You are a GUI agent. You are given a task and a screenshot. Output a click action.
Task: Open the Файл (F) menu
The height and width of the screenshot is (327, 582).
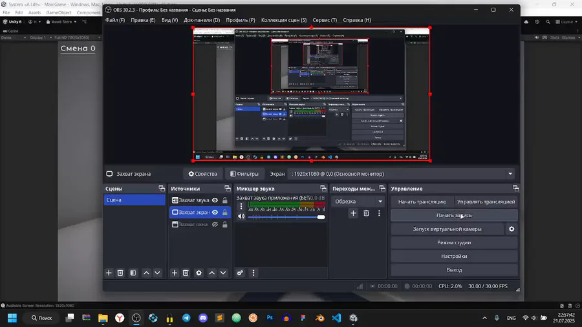pyautogui.click(x=115, y=20)
